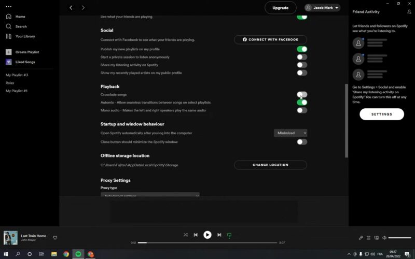Viewport: 415px width, 259px height.
Task: Open the Windows notification center
Action: tap(407, 254)
